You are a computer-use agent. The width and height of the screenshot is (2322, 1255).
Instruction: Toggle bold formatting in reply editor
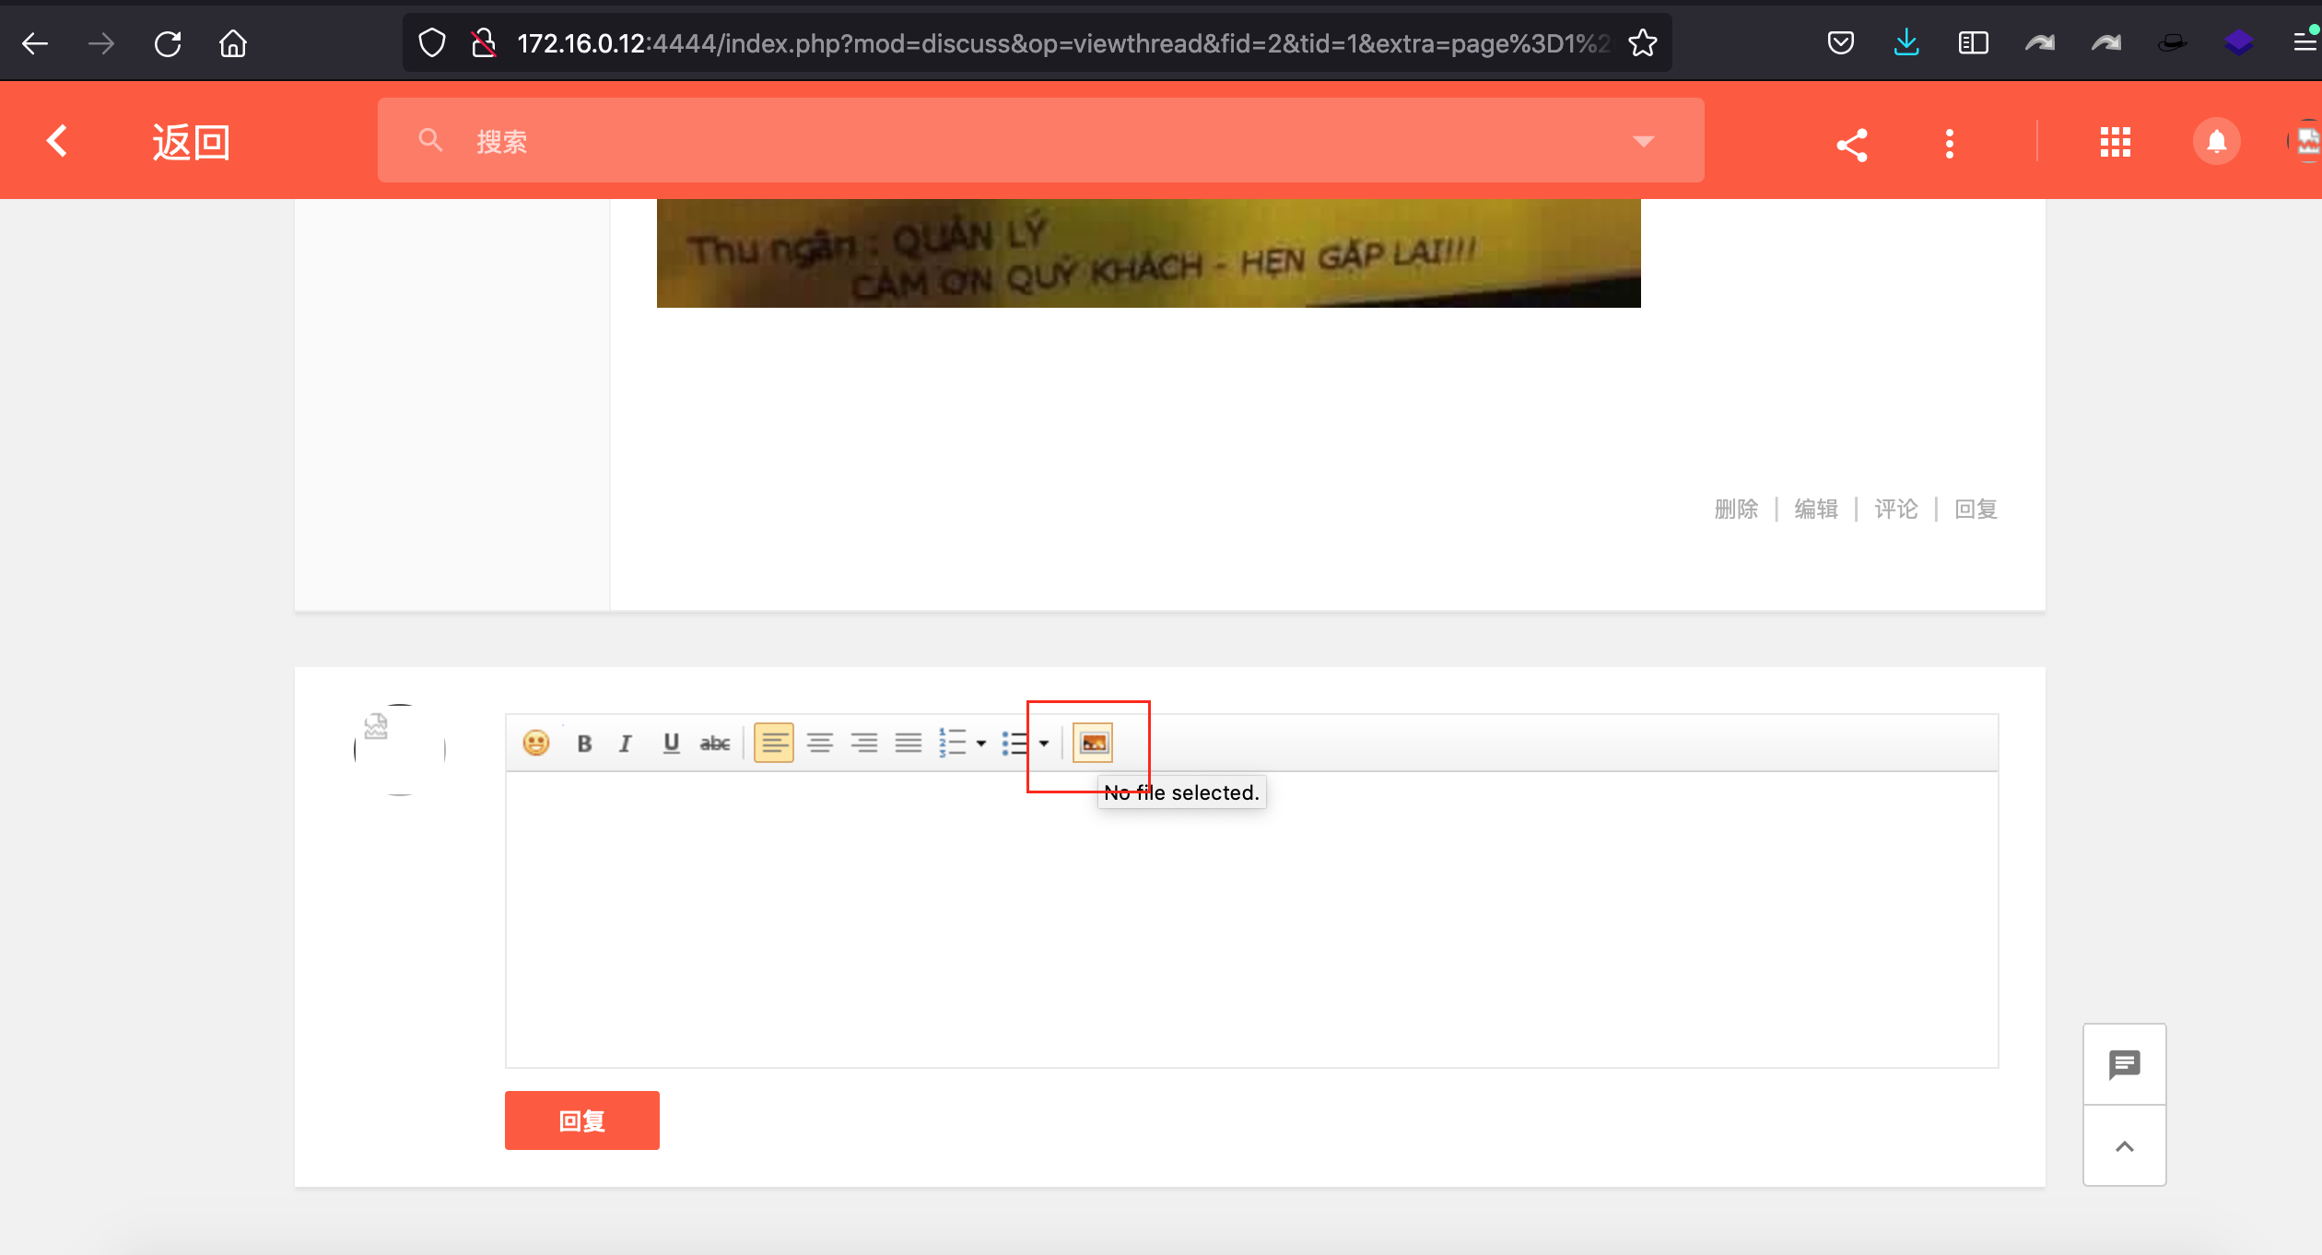coord(584,743)
